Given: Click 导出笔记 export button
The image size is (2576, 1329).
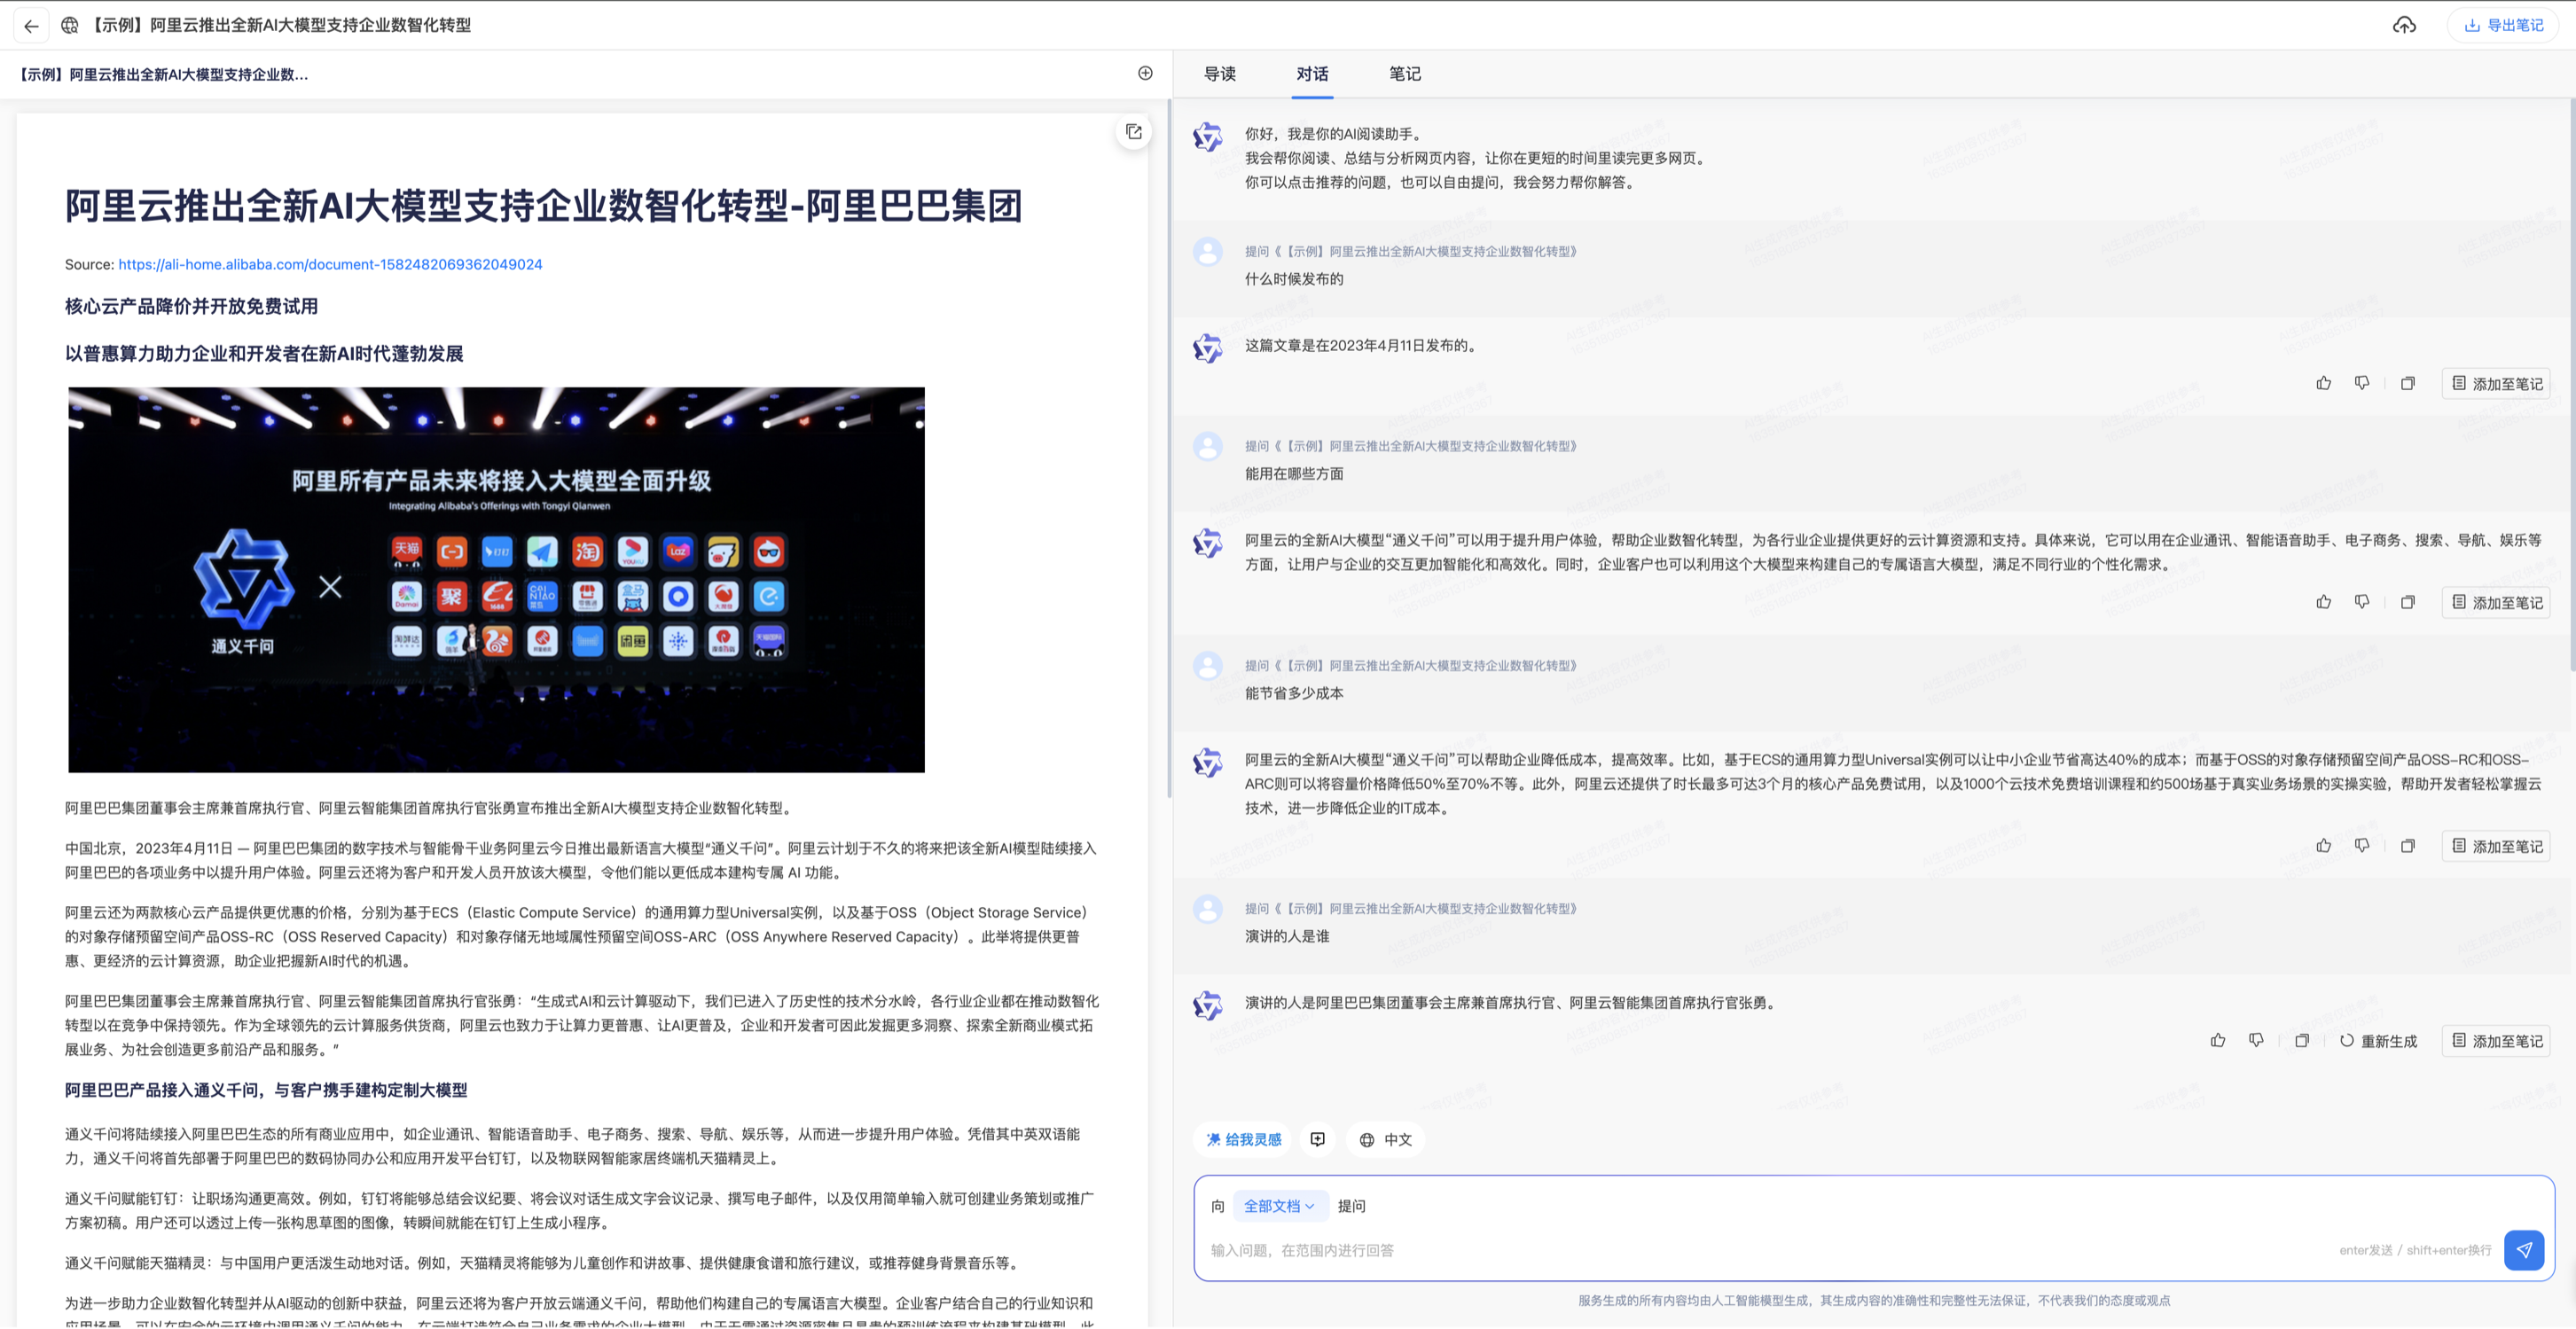Looking at the screenshot, I should click(2503, 26).
